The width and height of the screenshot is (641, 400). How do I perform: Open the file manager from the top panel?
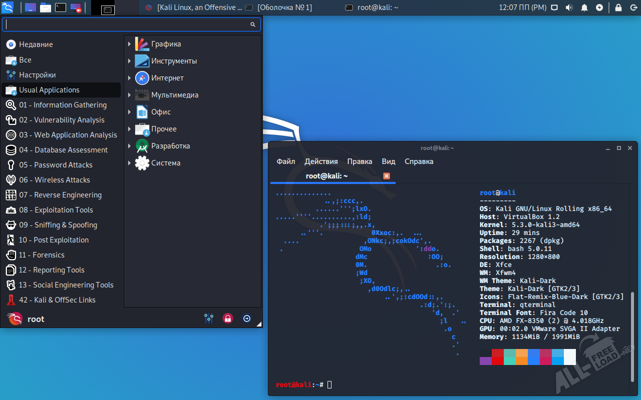point(46,7)
